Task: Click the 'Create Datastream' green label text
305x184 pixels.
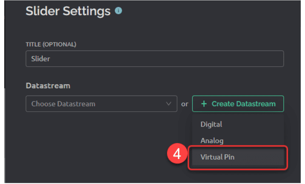Action: coord(244,104)
